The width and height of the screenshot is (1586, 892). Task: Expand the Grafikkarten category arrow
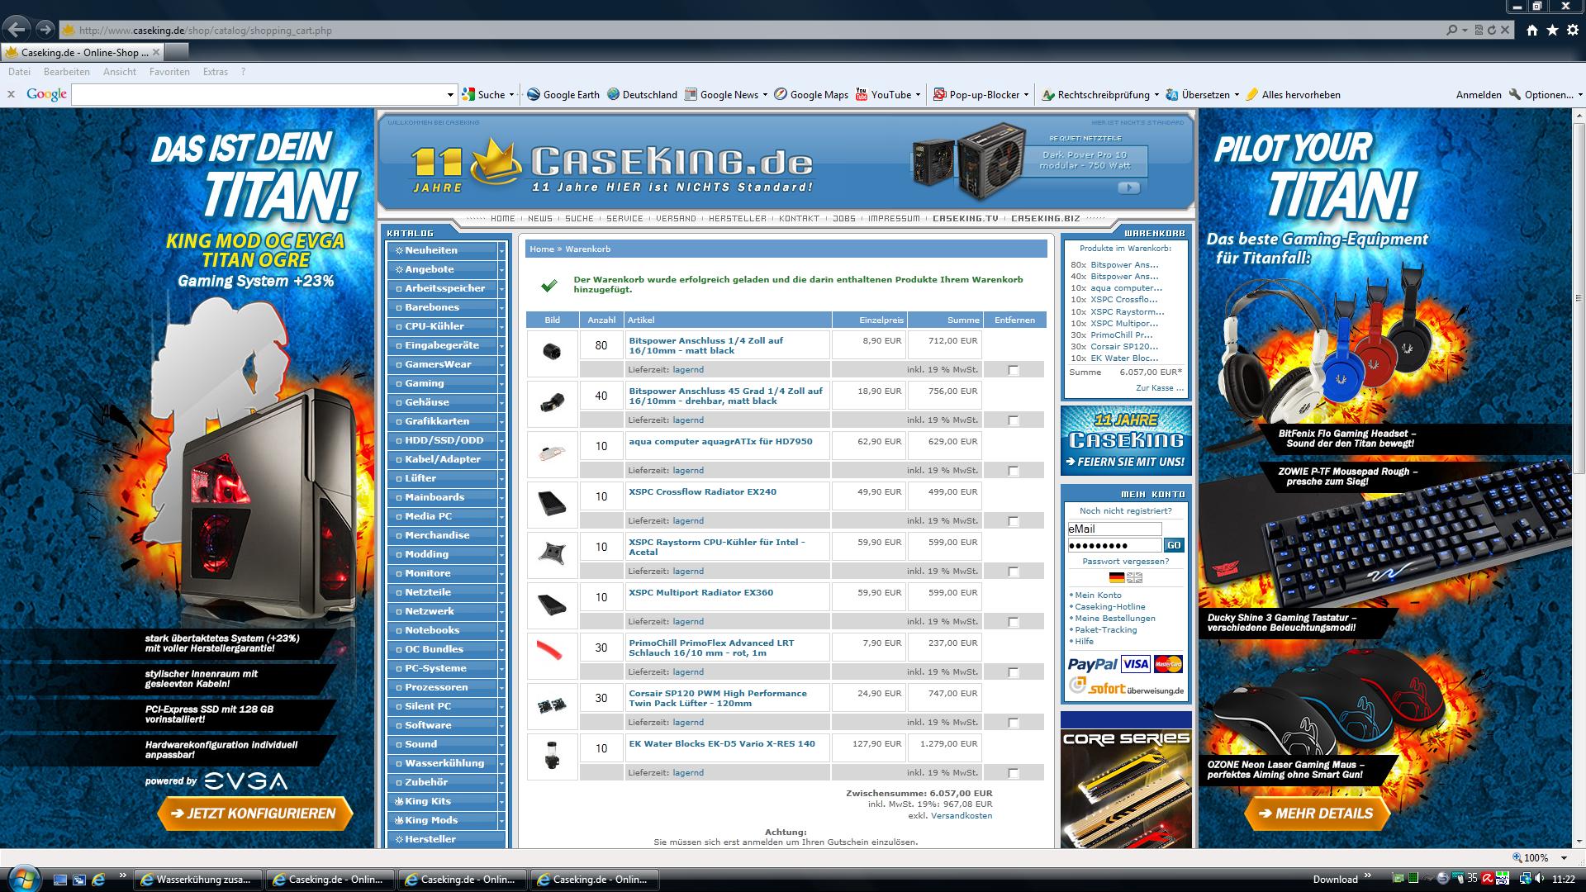pyautogui.click(x=501, y=421)
